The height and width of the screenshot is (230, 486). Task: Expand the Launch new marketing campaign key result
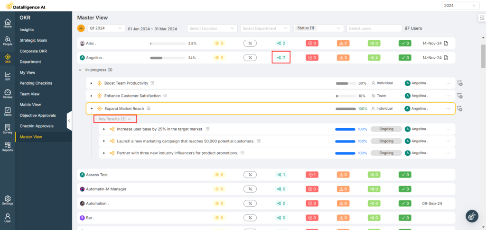coord(104,141)
